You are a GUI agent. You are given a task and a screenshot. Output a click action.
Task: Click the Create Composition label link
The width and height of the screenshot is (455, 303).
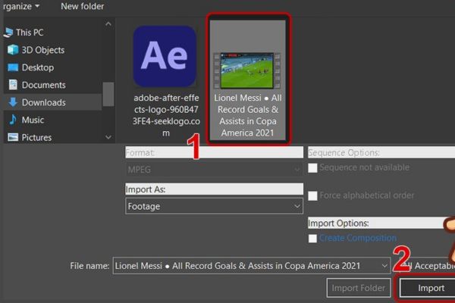click(358, 238)
